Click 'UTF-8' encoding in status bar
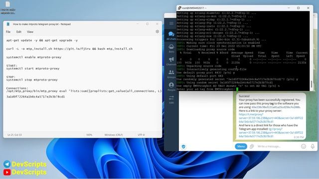Image resolution: width=319 pixels, height=179 pixels. 141,135
